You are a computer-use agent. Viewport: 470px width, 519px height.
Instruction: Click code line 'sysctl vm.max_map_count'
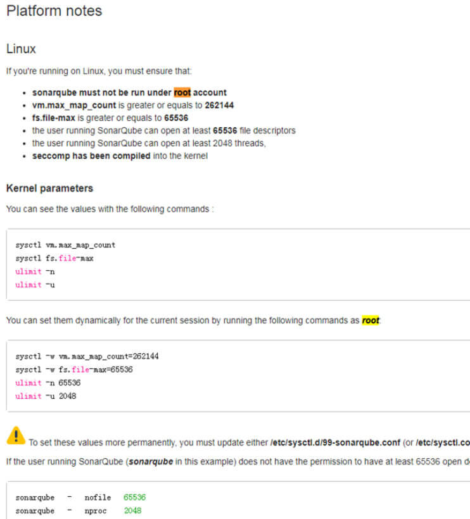tap(65, 245)
